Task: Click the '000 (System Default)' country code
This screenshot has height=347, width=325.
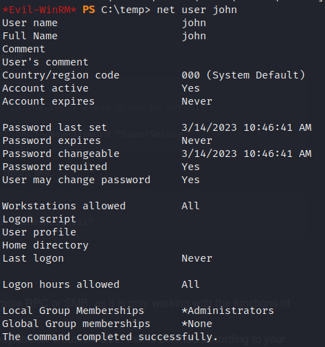Action: 243,75
